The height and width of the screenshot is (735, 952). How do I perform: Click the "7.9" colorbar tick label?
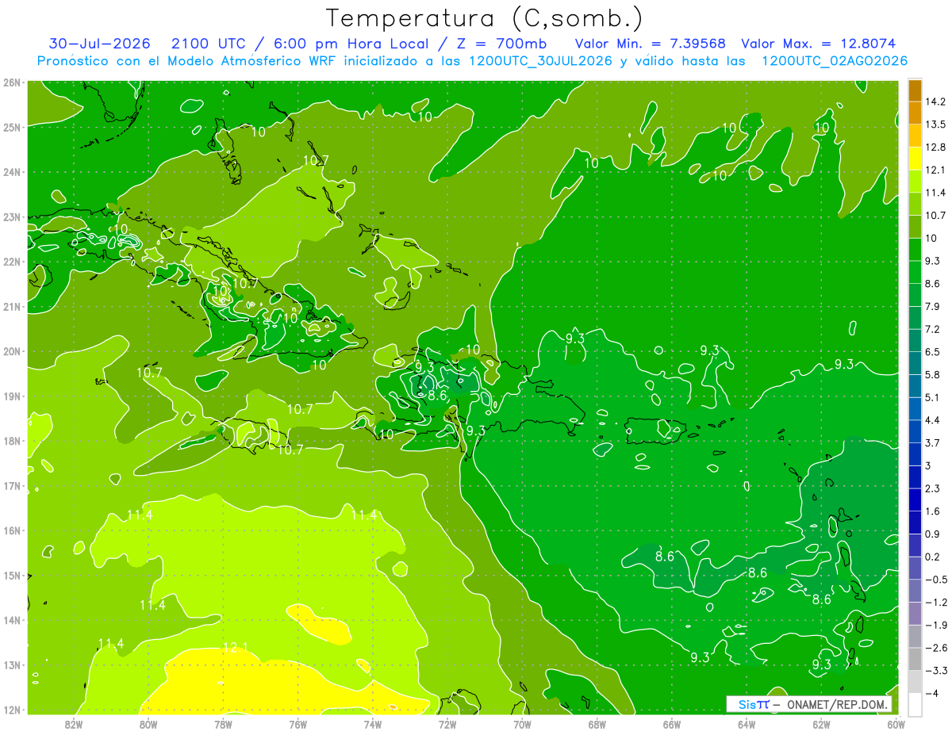tap(932, 306)
